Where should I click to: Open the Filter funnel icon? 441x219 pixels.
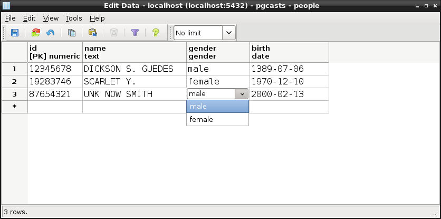pos(135,33)
